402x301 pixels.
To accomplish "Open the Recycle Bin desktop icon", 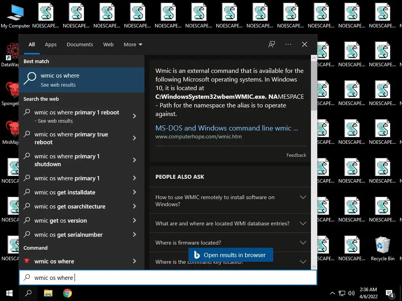I will (382, 248).
